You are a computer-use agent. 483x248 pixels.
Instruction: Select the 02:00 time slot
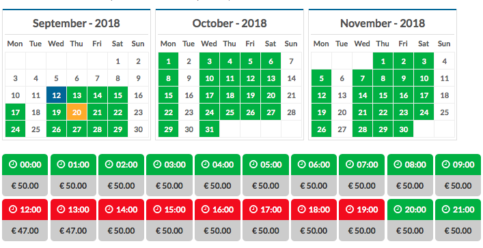tap(122, 164)
